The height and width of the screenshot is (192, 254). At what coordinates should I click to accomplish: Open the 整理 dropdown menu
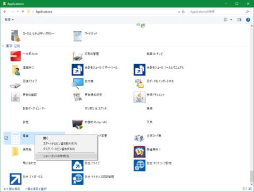9,20
